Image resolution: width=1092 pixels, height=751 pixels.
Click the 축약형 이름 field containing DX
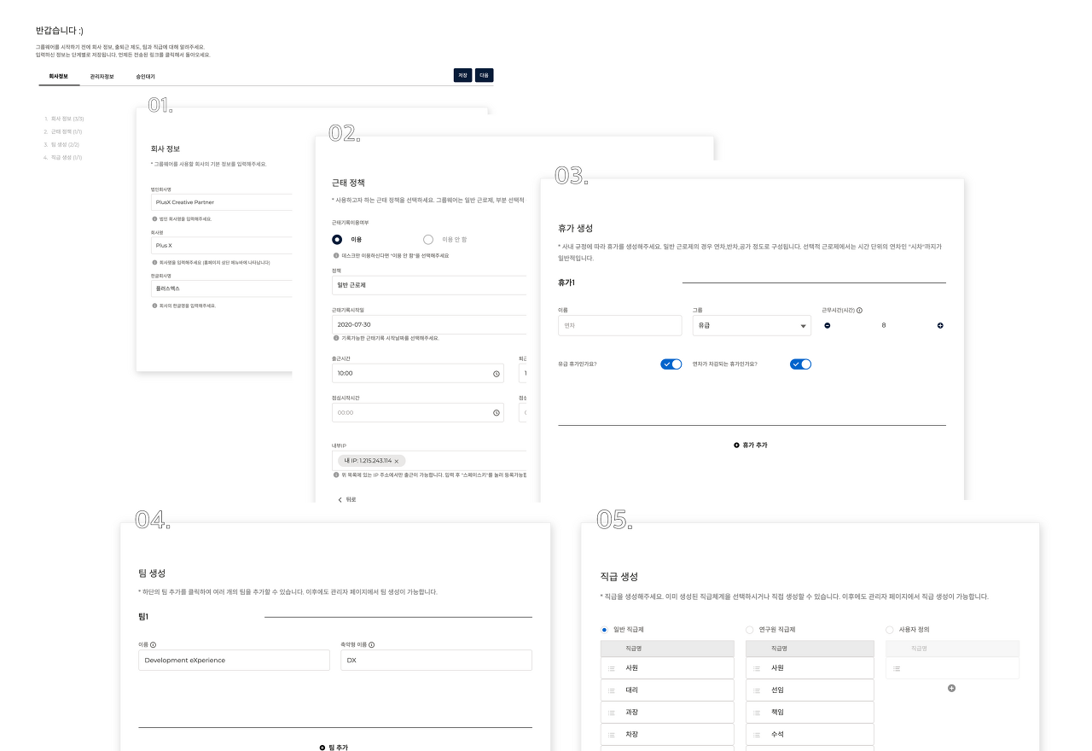(436, 660)
